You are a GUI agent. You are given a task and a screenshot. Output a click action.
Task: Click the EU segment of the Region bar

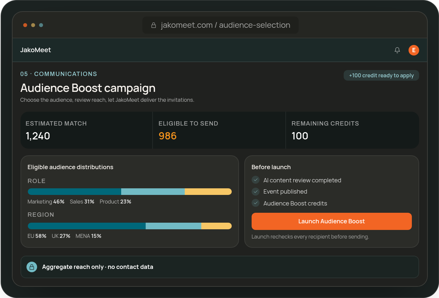tap(87, 226)
